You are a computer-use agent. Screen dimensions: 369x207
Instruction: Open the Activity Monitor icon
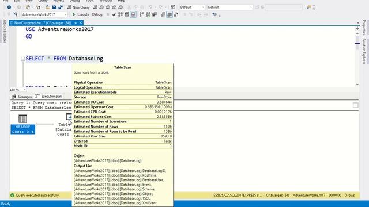tap(173, 7)
